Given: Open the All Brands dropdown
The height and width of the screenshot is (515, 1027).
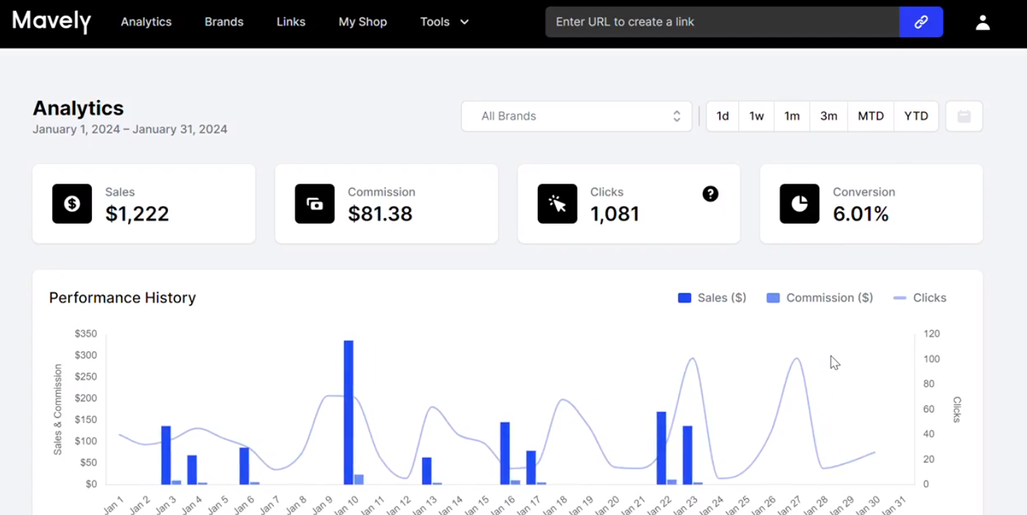Looking at the screenshot, I should [x=576, y=116].
